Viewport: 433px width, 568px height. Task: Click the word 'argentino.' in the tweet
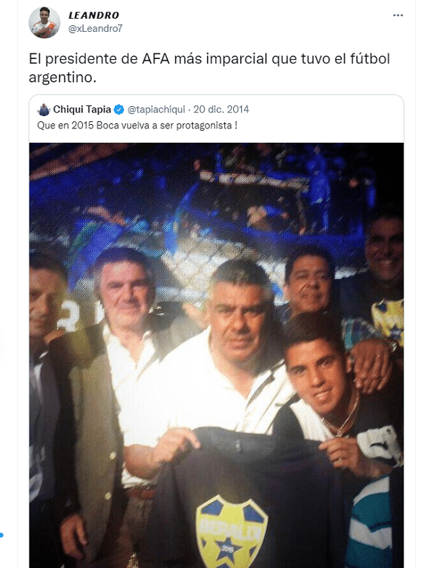62,77
